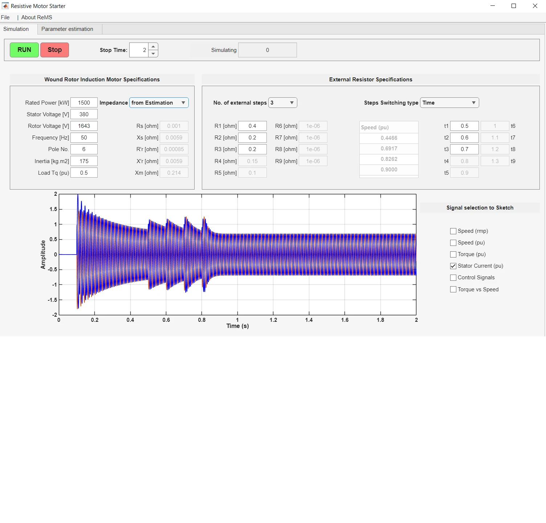The height and width of the screenshot is (523, 546).
Task: Enable the Speed (rmp) checkbox
Action: [x=453, y=231]
